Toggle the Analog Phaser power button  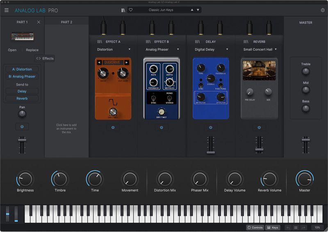[162, 127]
